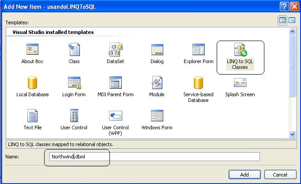Viewport: 301px width, 184px height.
Task: Click the scrollbar up arrow
Action: [x=292, y=31]
